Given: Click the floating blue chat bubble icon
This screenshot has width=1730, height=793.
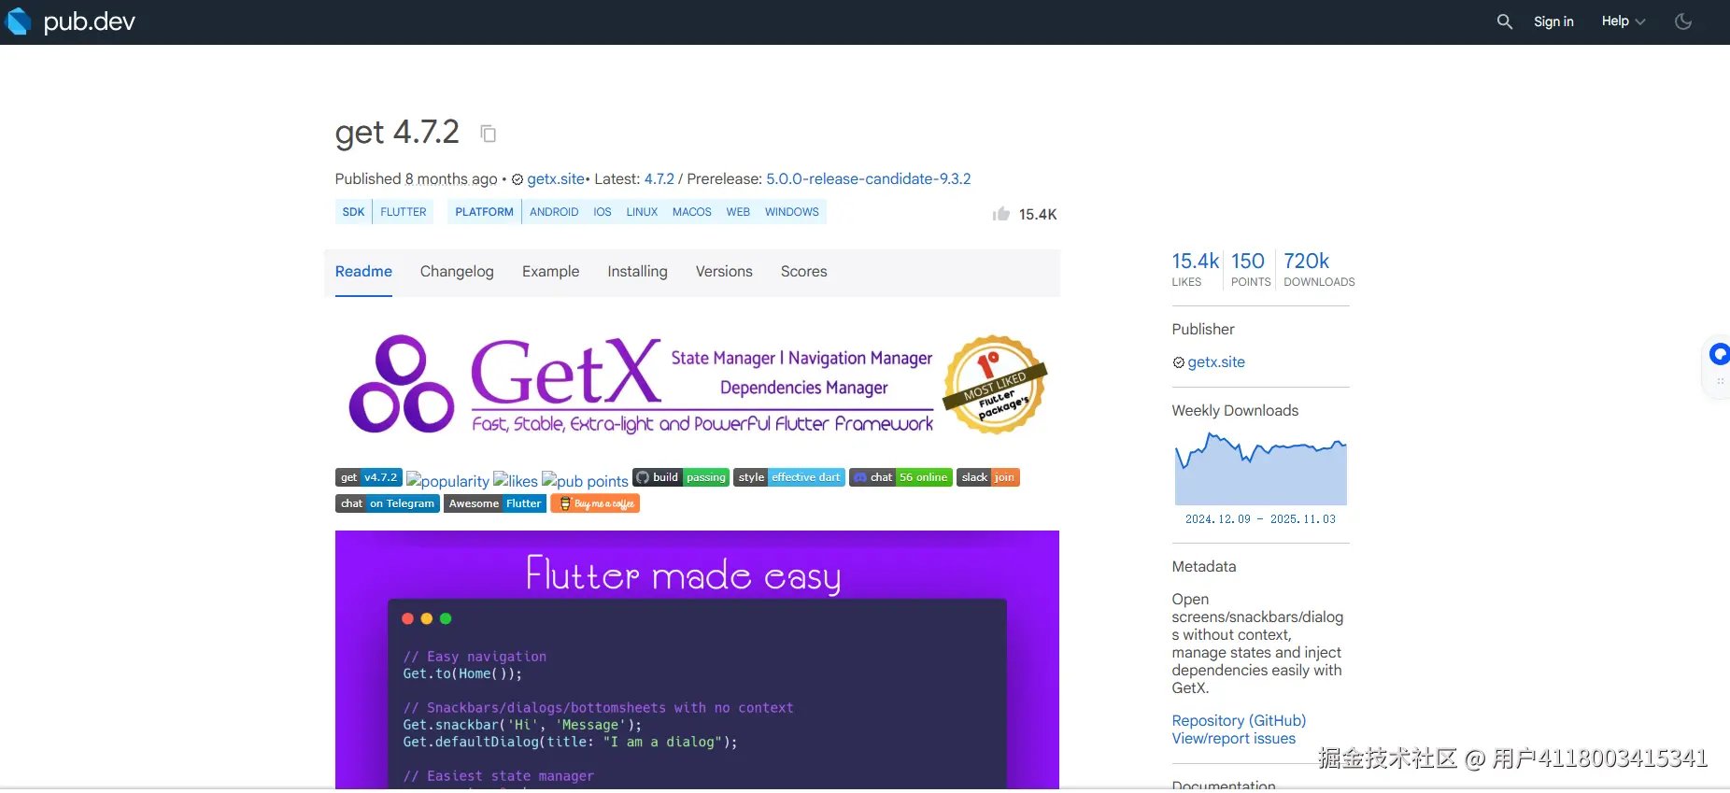Looking at the screenshot, I should click(1719, 354).
